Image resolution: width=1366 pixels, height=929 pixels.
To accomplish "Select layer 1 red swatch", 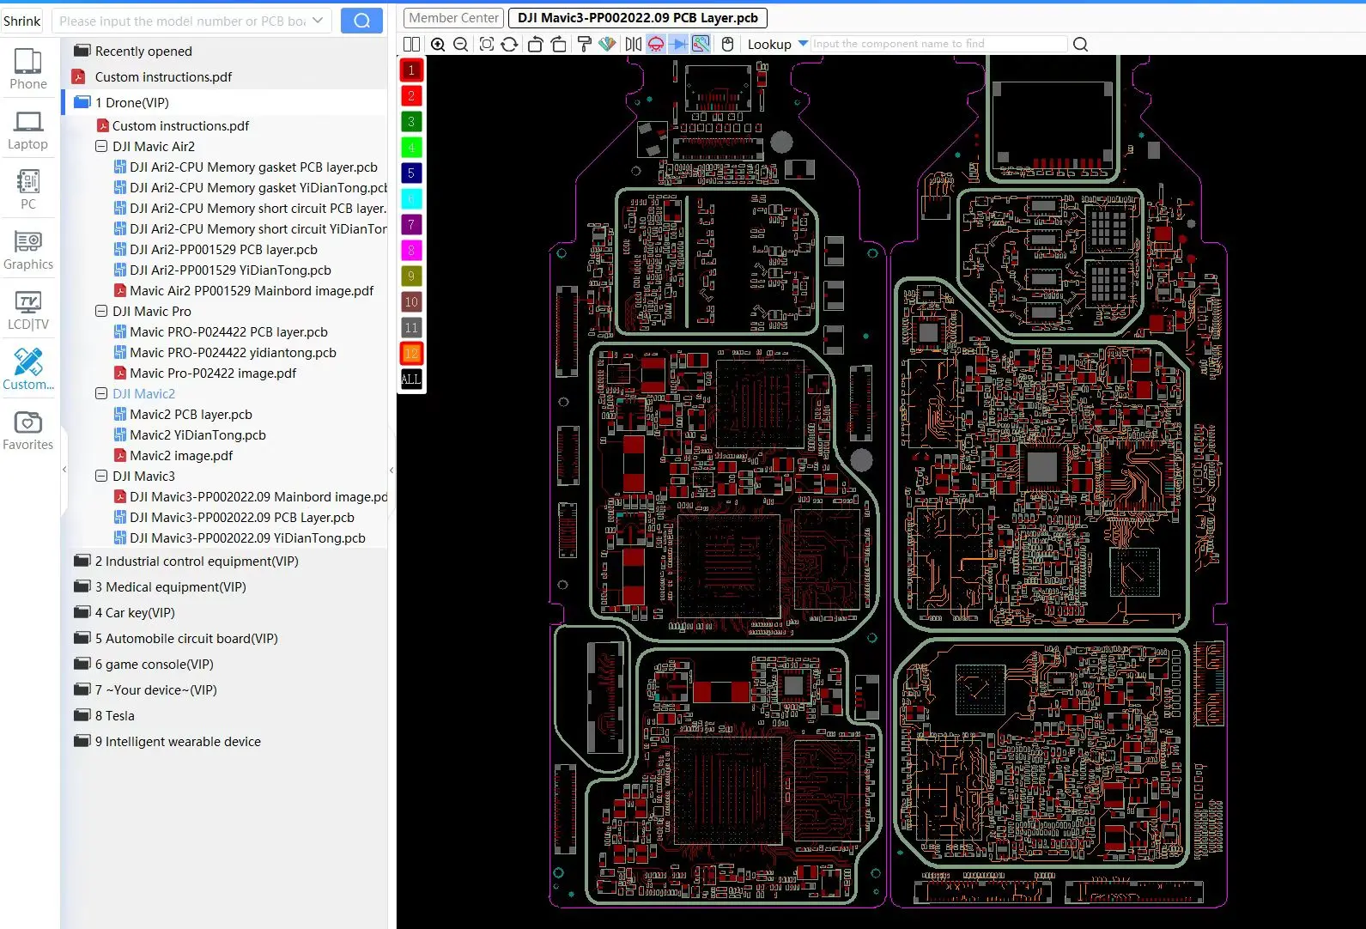I will (411, 70).
